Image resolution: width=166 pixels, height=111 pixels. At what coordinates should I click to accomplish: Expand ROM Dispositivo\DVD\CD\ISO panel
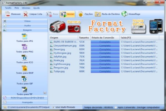coord(25,98)
